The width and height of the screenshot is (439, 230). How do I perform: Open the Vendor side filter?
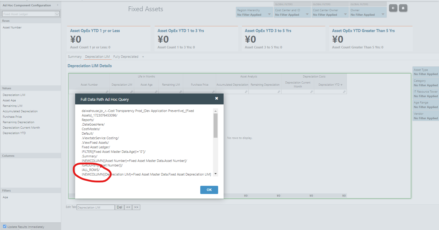[426, 116]
